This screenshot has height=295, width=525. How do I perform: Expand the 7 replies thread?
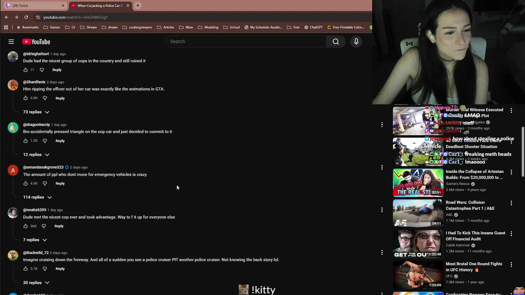35,240
